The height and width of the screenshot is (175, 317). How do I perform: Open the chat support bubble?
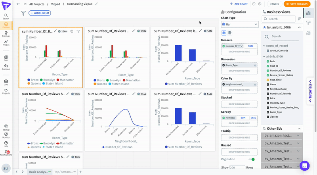(304, 165)
